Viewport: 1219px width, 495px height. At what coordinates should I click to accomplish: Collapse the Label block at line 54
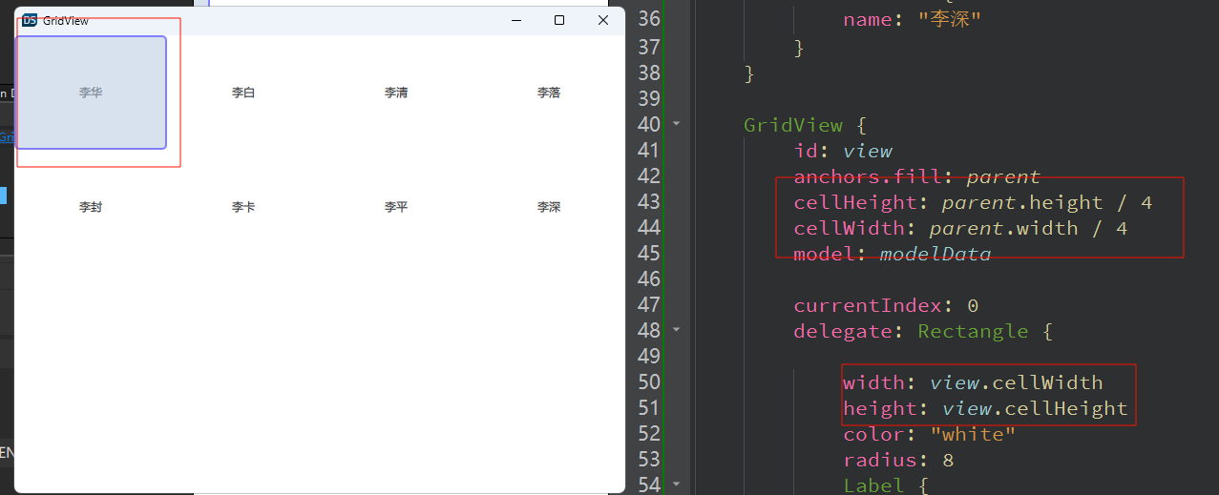(x=677, y=485)
